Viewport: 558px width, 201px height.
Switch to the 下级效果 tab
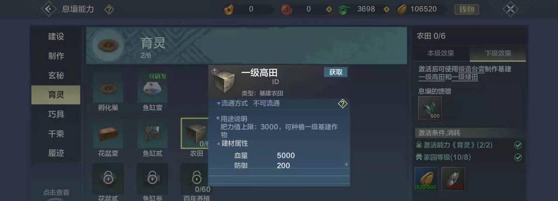click(x=498, y=54)
